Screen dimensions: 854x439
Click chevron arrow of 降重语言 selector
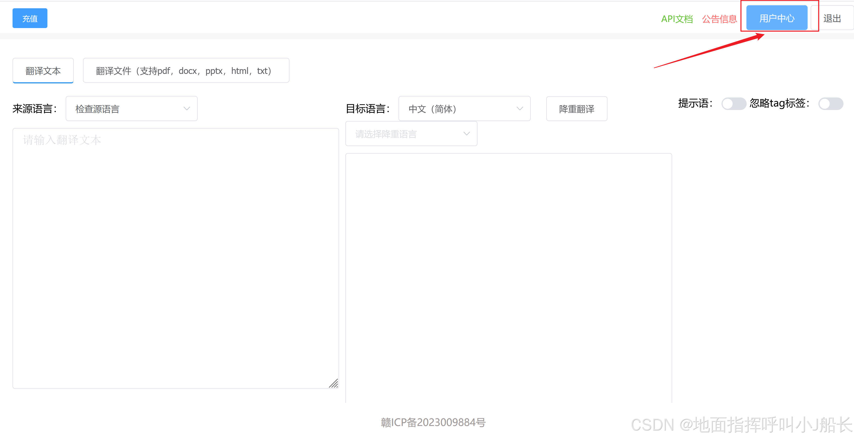tap(467, 134)
